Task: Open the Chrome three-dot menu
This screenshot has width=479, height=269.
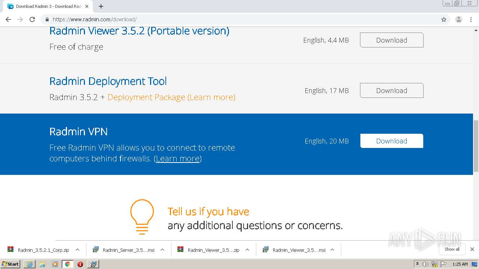Action: [x=471, y=19]
